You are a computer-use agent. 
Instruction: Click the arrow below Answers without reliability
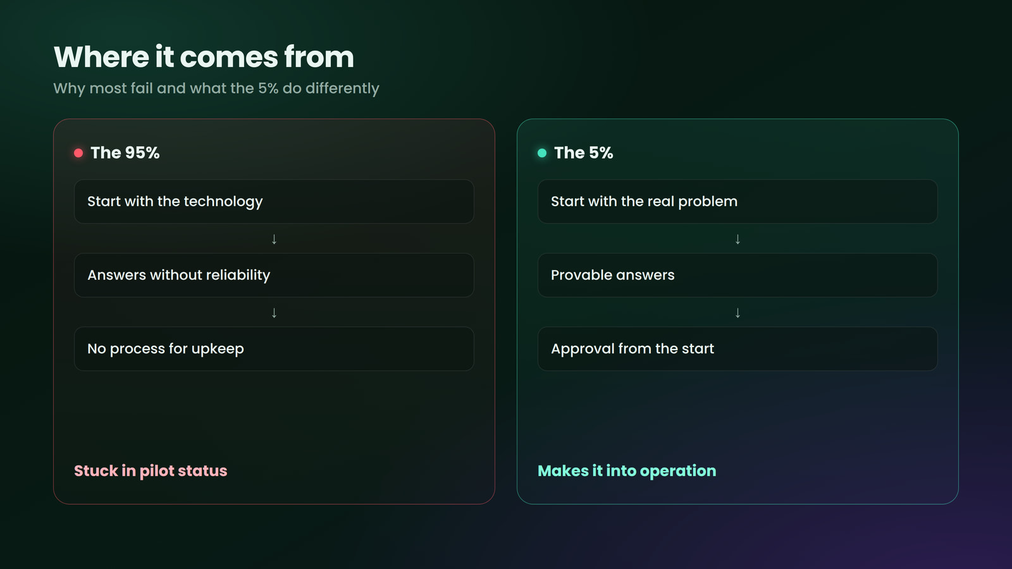click(274, 312)
